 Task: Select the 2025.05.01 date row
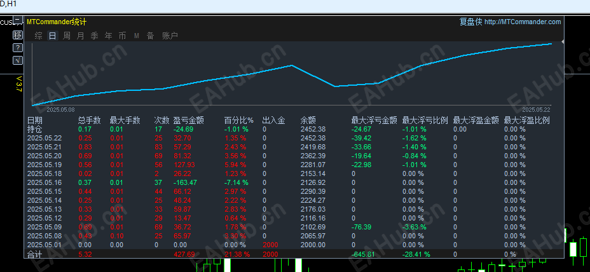pos(45,245)
